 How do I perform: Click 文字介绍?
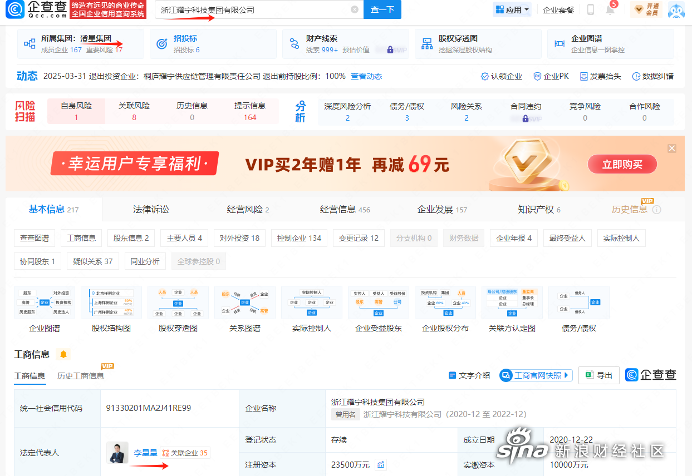[x=469, y=375]
